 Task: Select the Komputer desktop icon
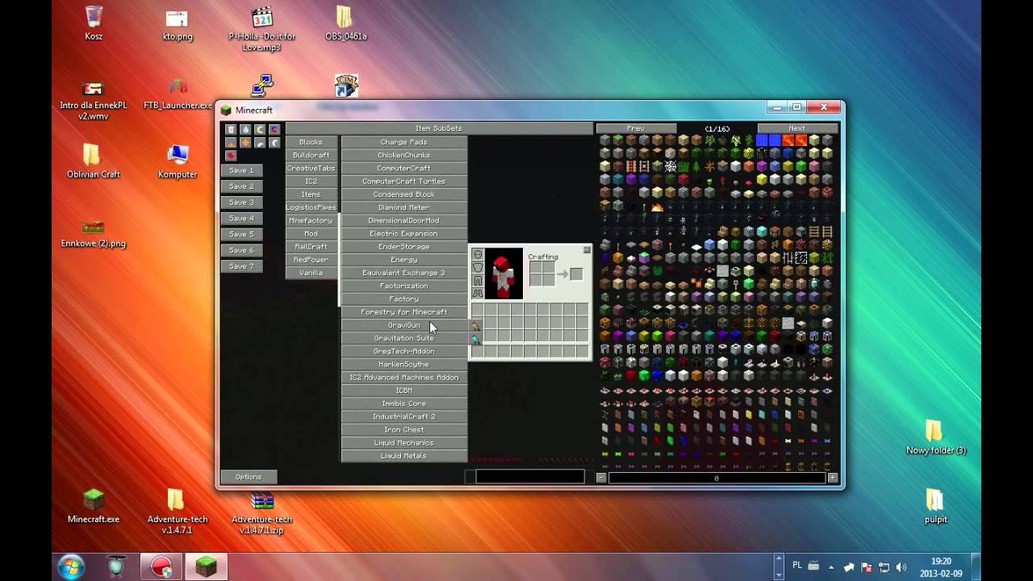coord(178,161)
